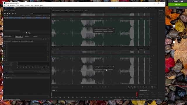
Task: Open the Video panel tab
Action: tap(13, 75)
